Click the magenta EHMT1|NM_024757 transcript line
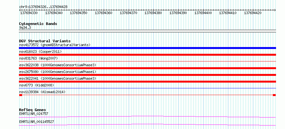 click(x=147, y=117)
